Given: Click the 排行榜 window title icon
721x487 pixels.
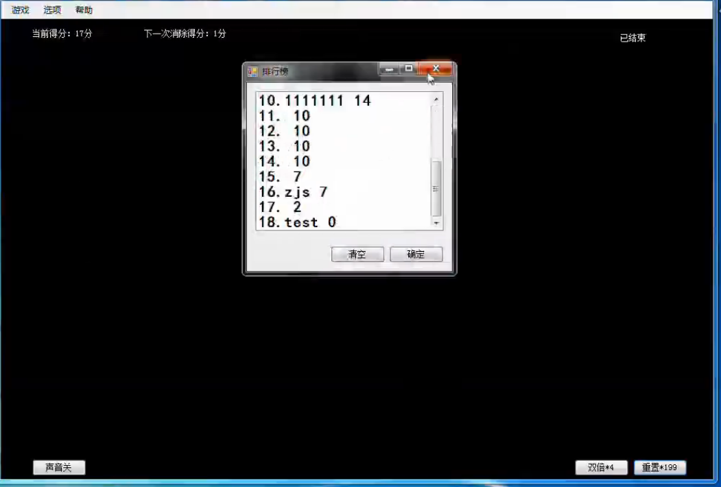Looking at the screenshot, I should point(252,72).
